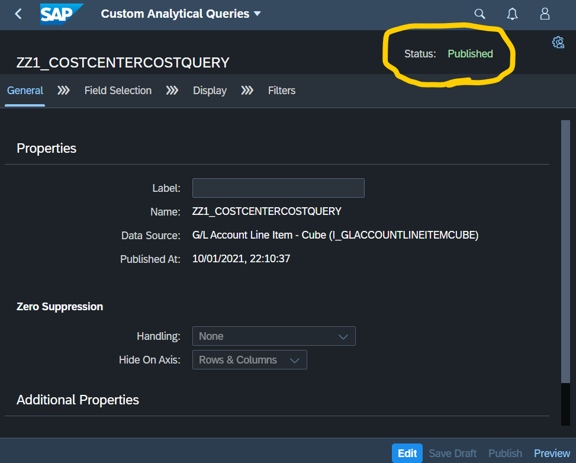Open the notifications bell

(511, 13)
